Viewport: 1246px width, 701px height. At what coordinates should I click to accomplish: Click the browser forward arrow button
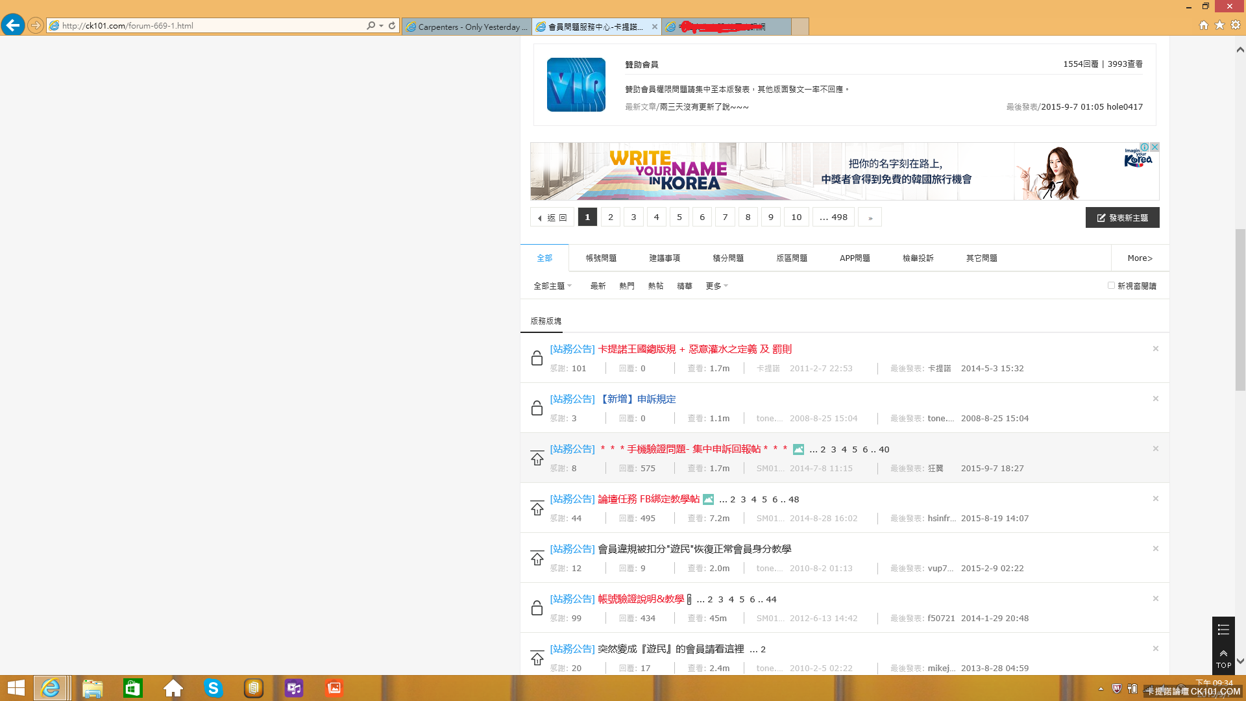click(36, 25)
